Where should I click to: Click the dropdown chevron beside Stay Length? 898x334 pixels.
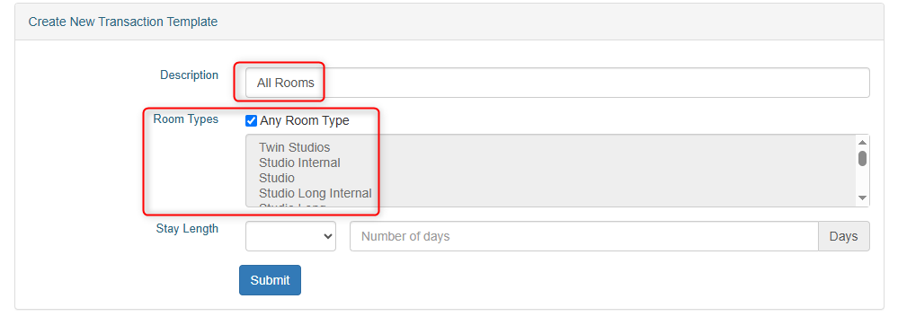click(x=327, y=236)
